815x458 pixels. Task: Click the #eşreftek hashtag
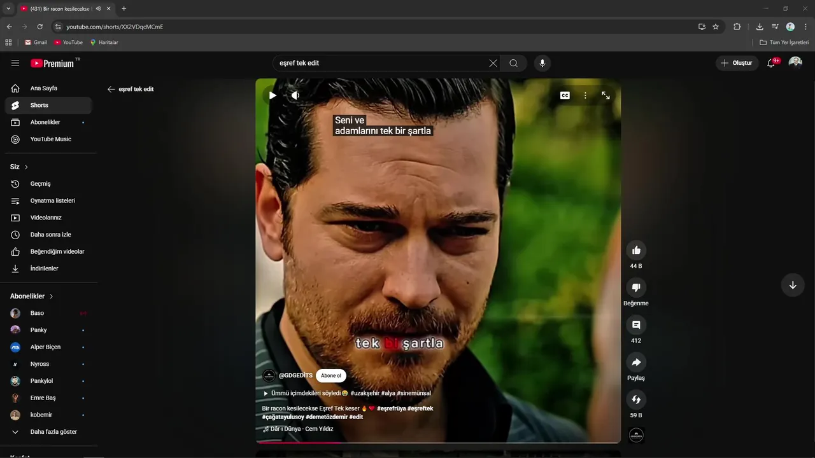420,408
